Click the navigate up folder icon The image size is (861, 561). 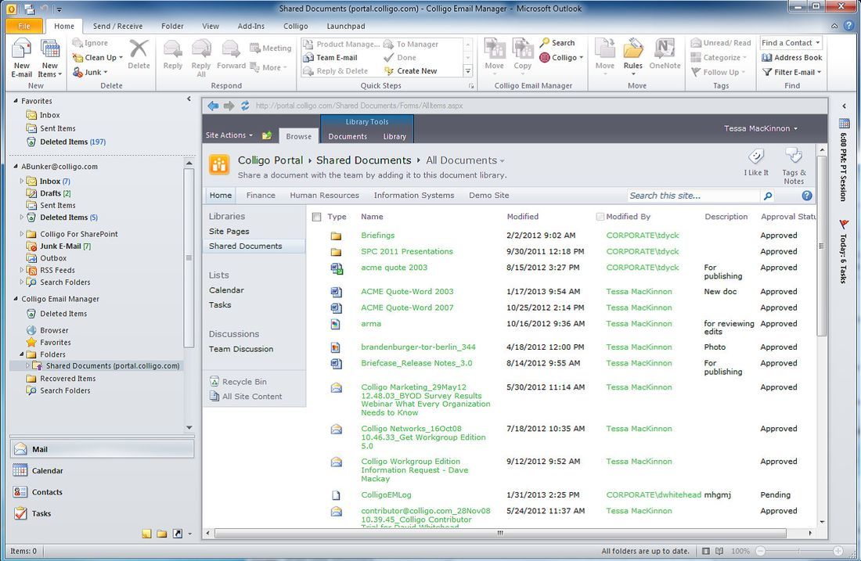pyautogui.click(x=267, y=135)
